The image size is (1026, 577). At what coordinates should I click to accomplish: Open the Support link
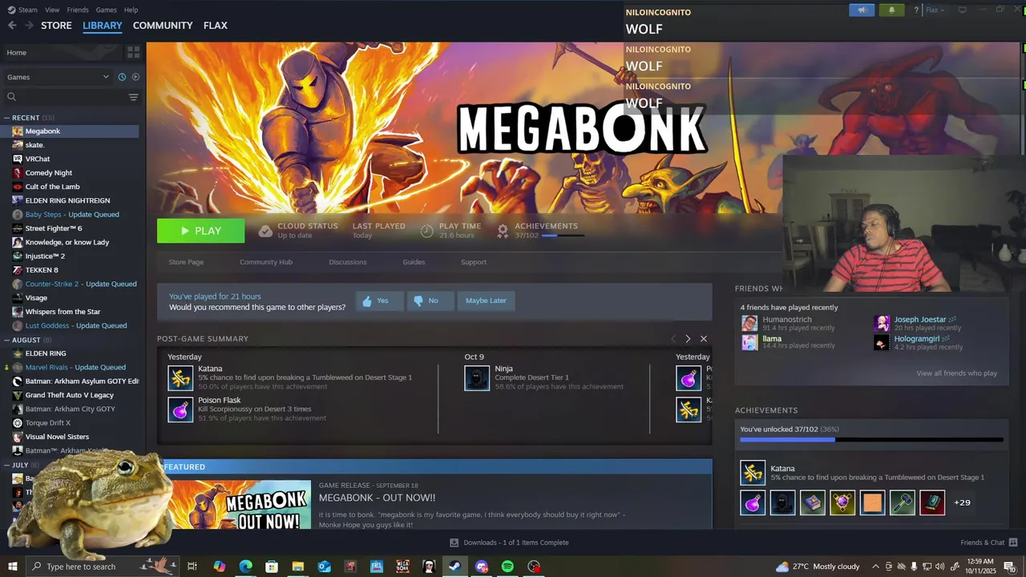tap(474, 262)
